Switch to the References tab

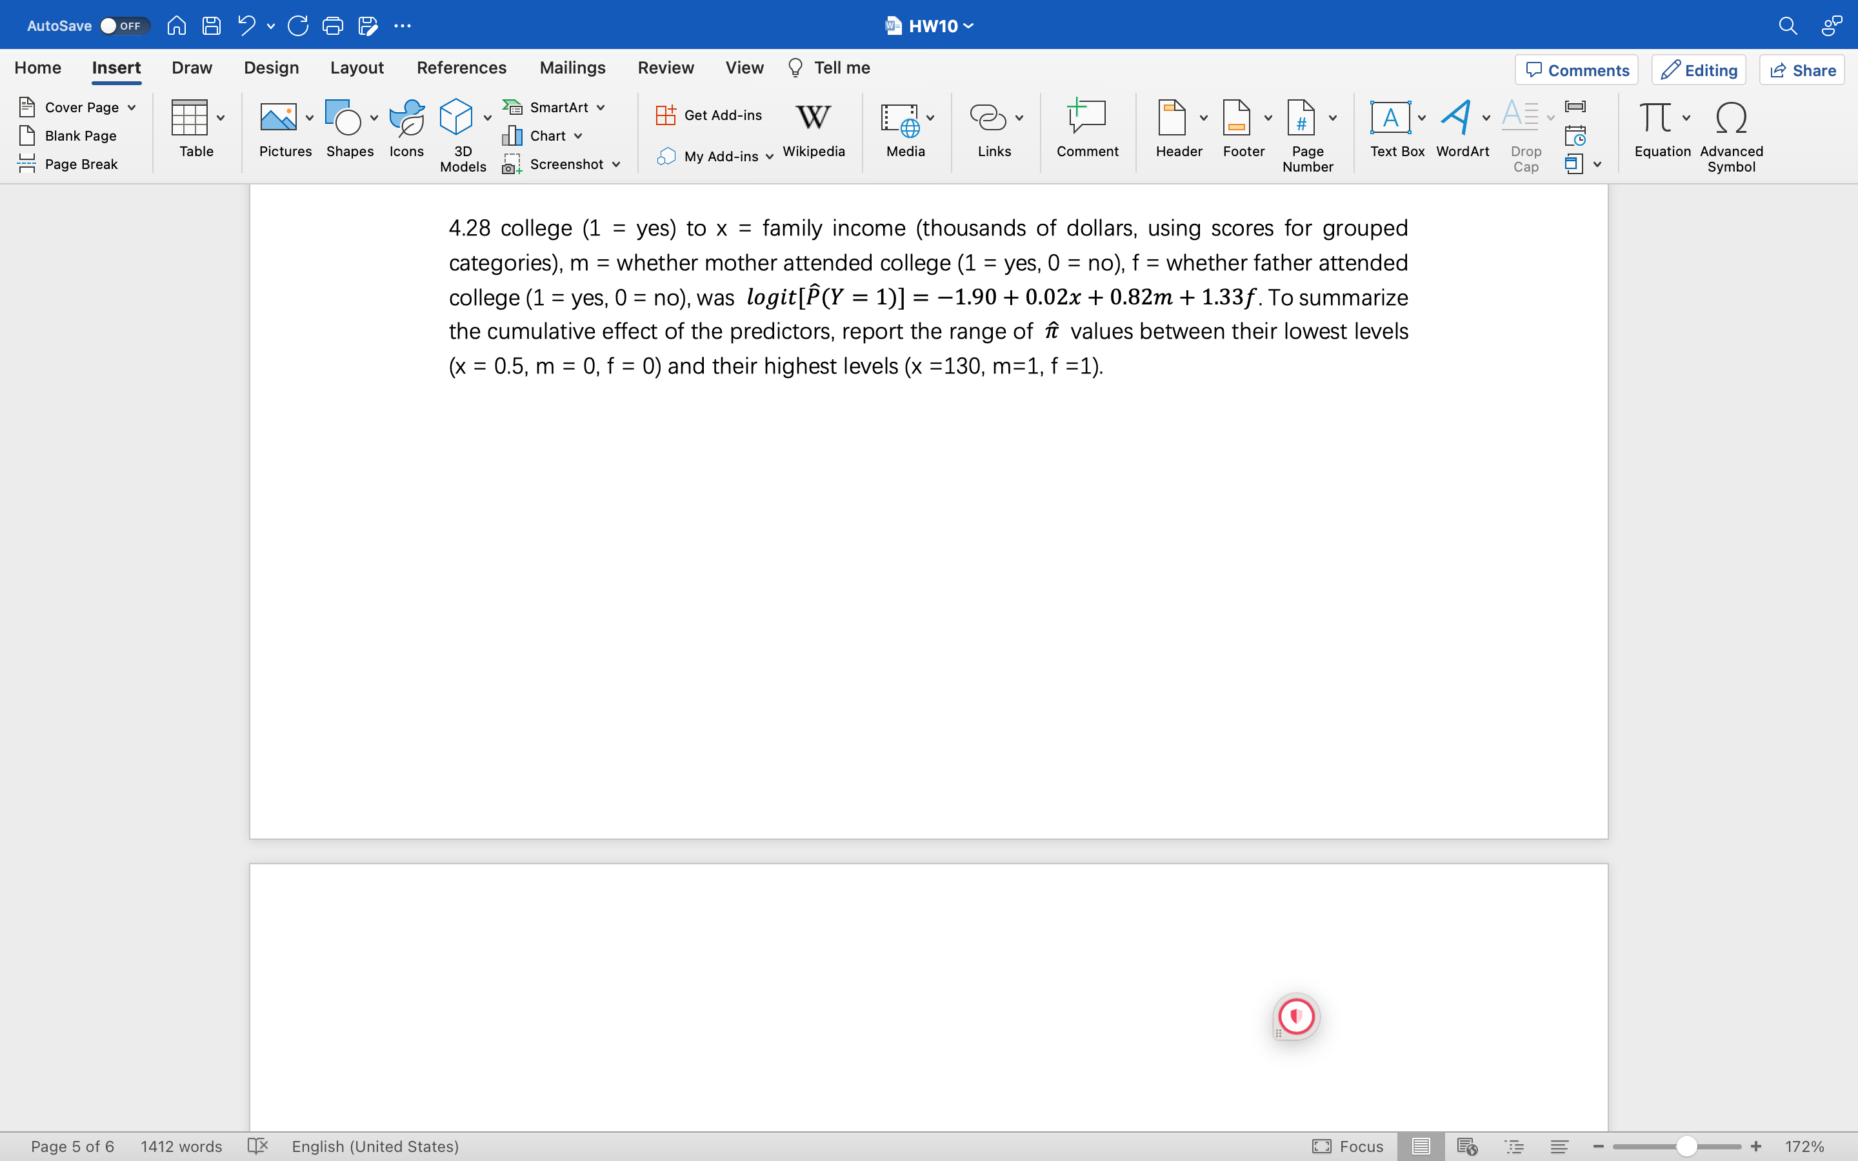point(461,68)
